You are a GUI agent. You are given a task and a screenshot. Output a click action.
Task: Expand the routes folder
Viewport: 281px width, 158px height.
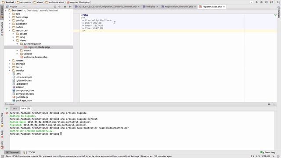(10, 61)
